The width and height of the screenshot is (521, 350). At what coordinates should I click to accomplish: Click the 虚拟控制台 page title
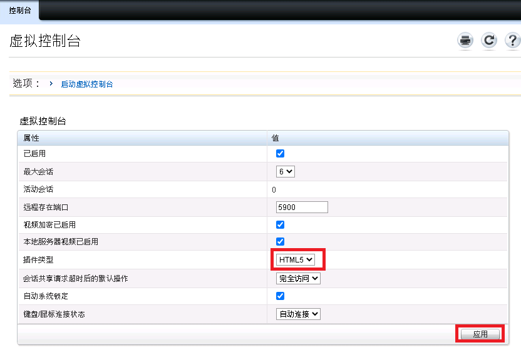click(x=45, y=42)
